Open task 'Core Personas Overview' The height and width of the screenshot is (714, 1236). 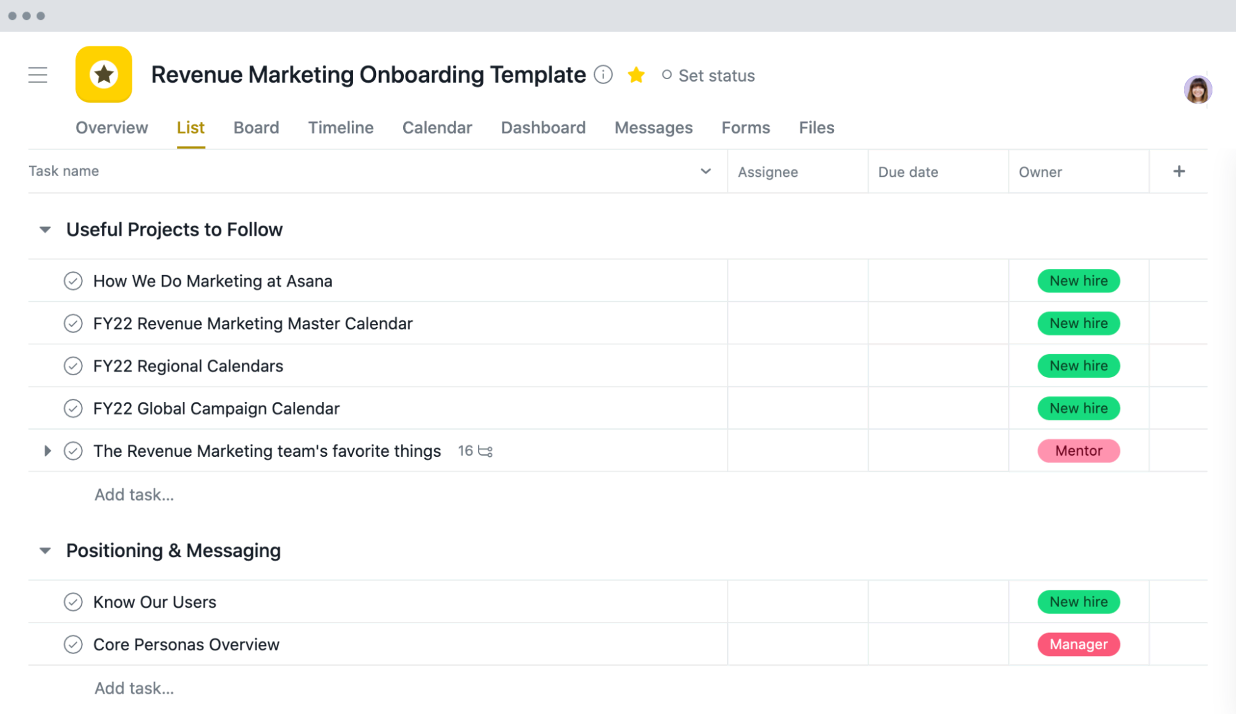click(185, 644)
